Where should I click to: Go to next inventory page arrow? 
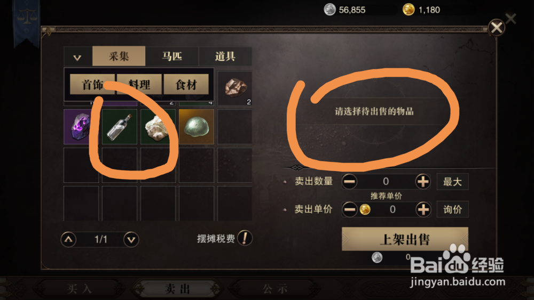click(x=131, y=240)
